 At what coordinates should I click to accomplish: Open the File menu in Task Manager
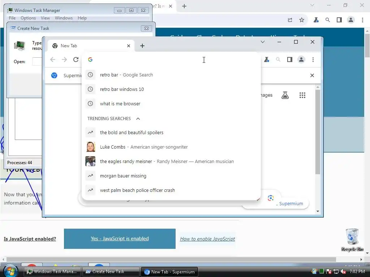(12, 18)
